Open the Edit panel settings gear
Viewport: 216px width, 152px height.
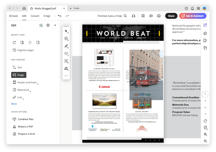tap(48, 25)
